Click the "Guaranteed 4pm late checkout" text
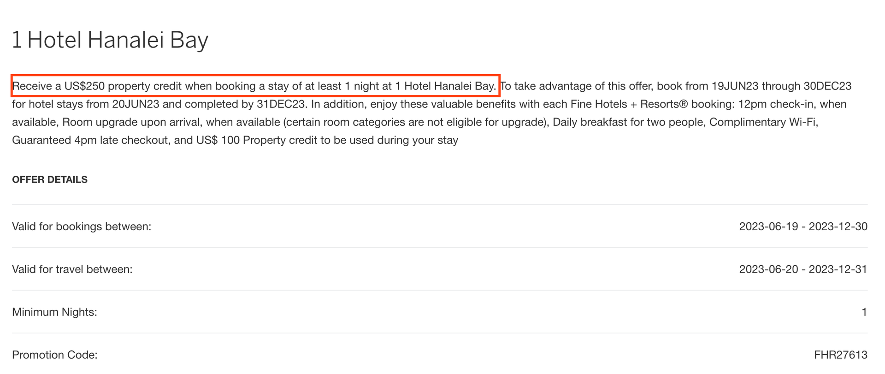The image size is (885, 374). pos(90,140)
